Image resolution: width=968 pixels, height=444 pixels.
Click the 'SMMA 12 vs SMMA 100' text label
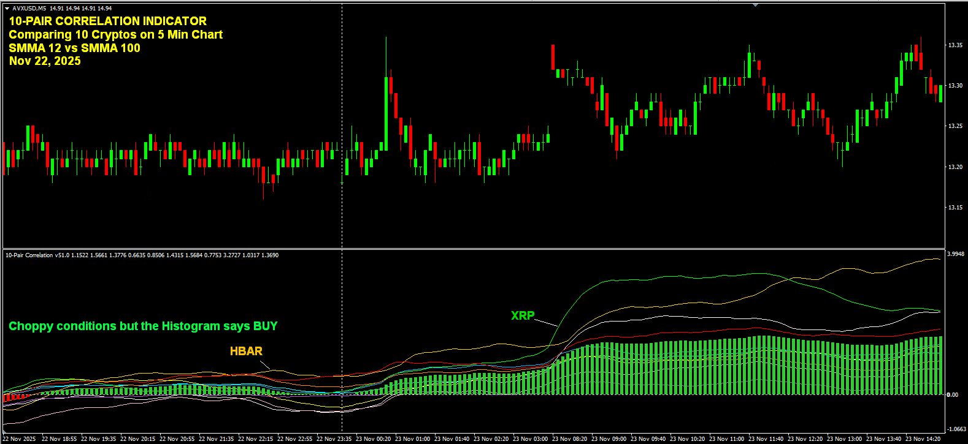pos(74,48)
